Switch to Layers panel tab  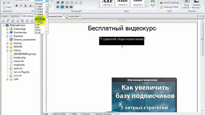tap(5, 16)
